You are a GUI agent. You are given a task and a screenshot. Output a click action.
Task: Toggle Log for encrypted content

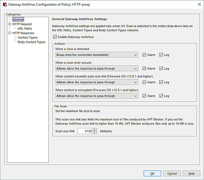(x=161, y=96)
